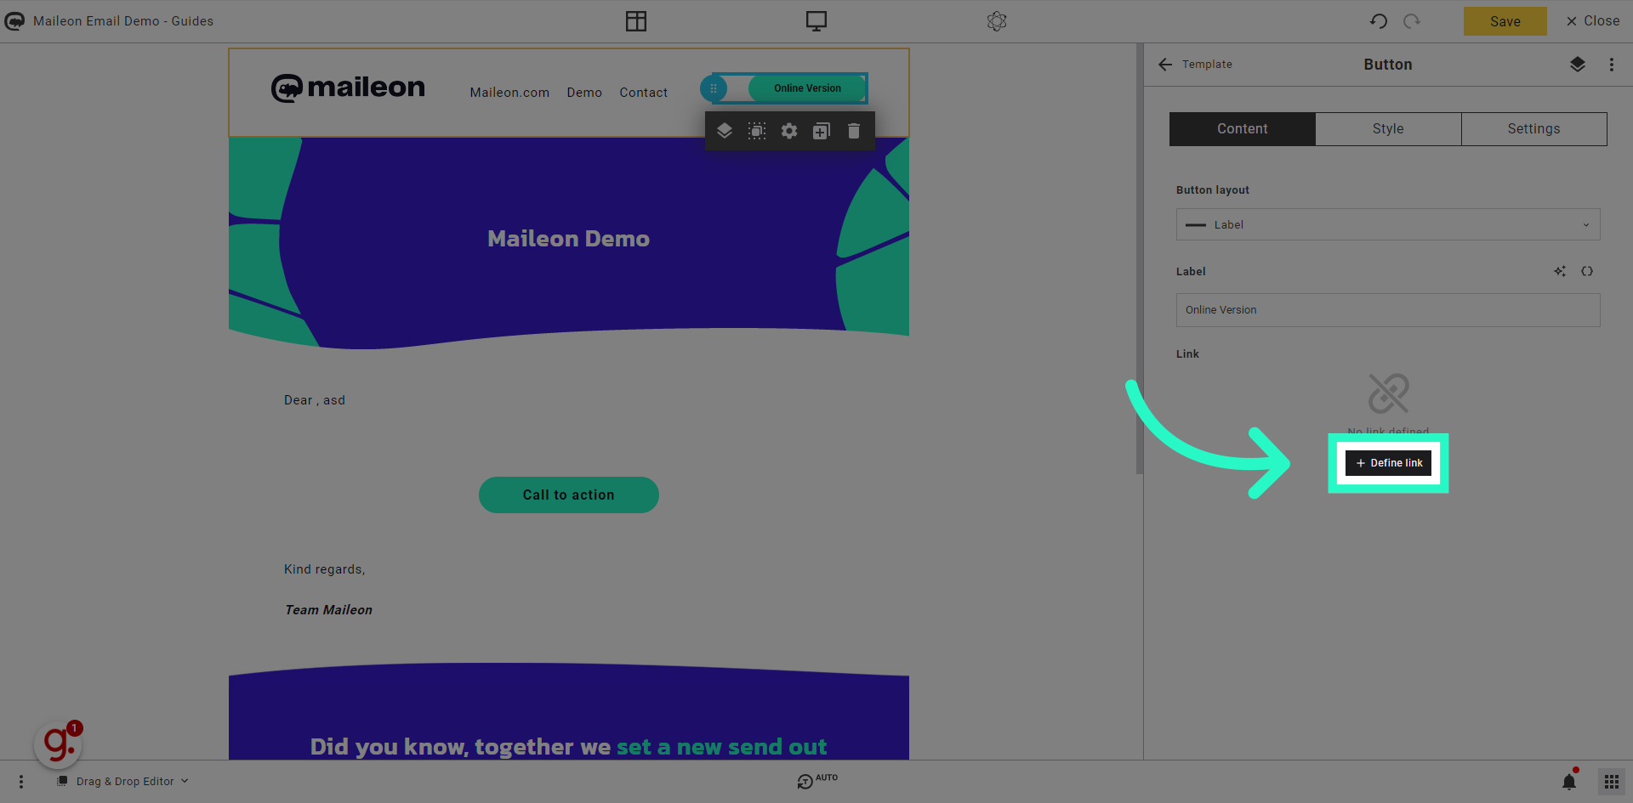1633x803 pixels.
Task: Select the Maileon Demo heading
Action: point(569,239)
